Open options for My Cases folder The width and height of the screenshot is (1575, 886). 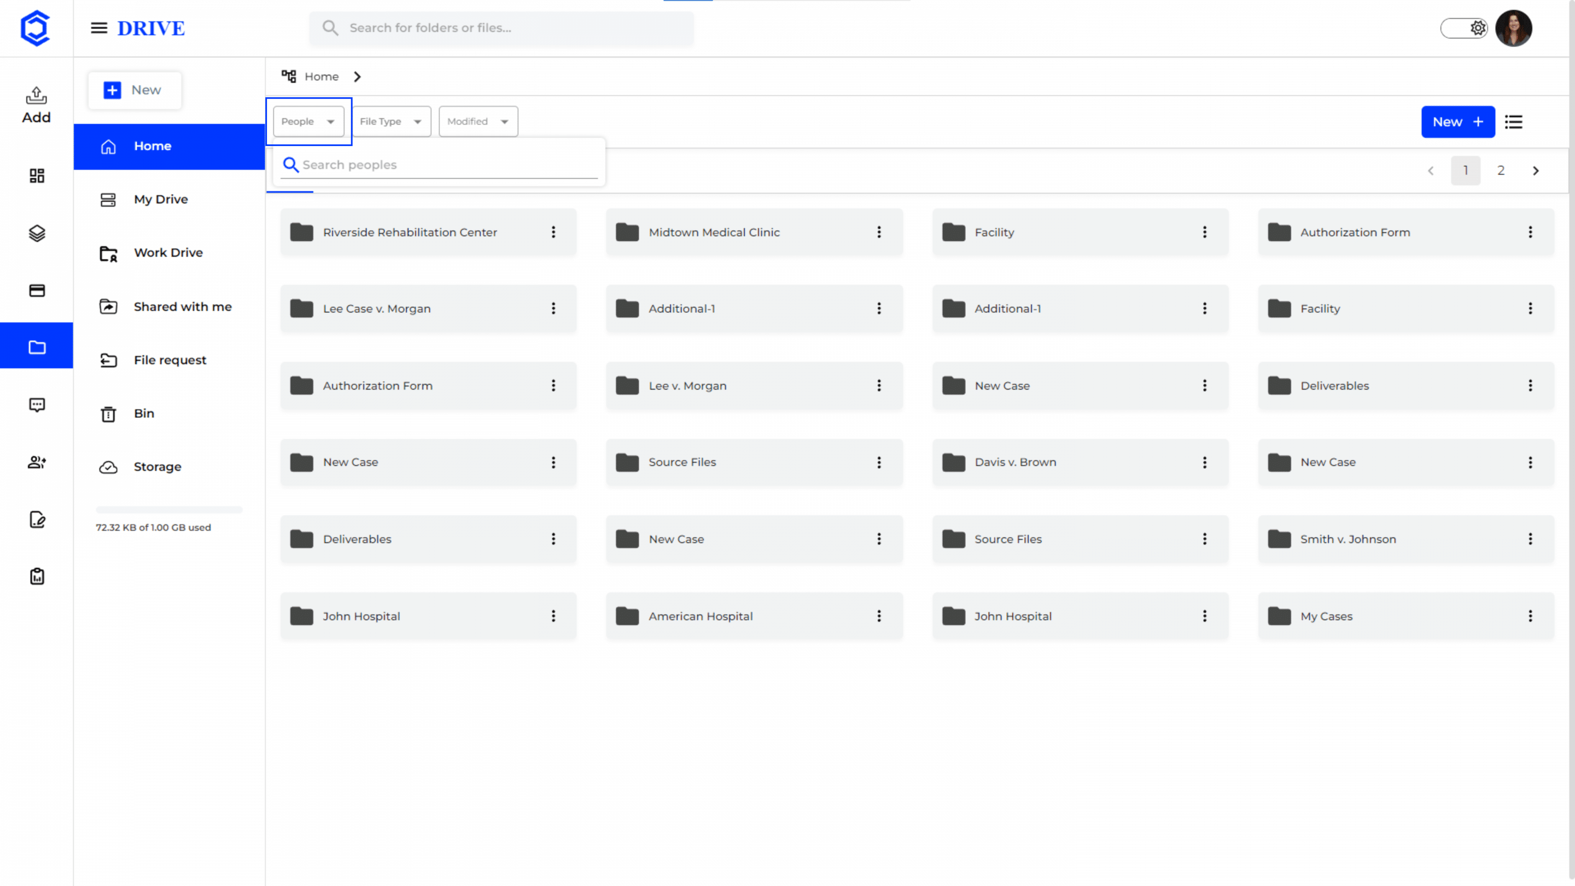click(x=1531, y=616)
